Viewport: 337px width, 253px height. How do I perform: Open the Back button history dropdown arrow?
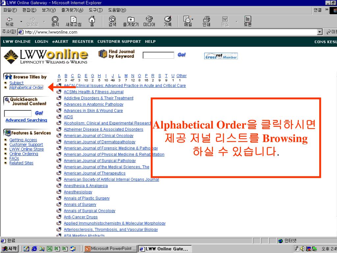tap(21, 21)
